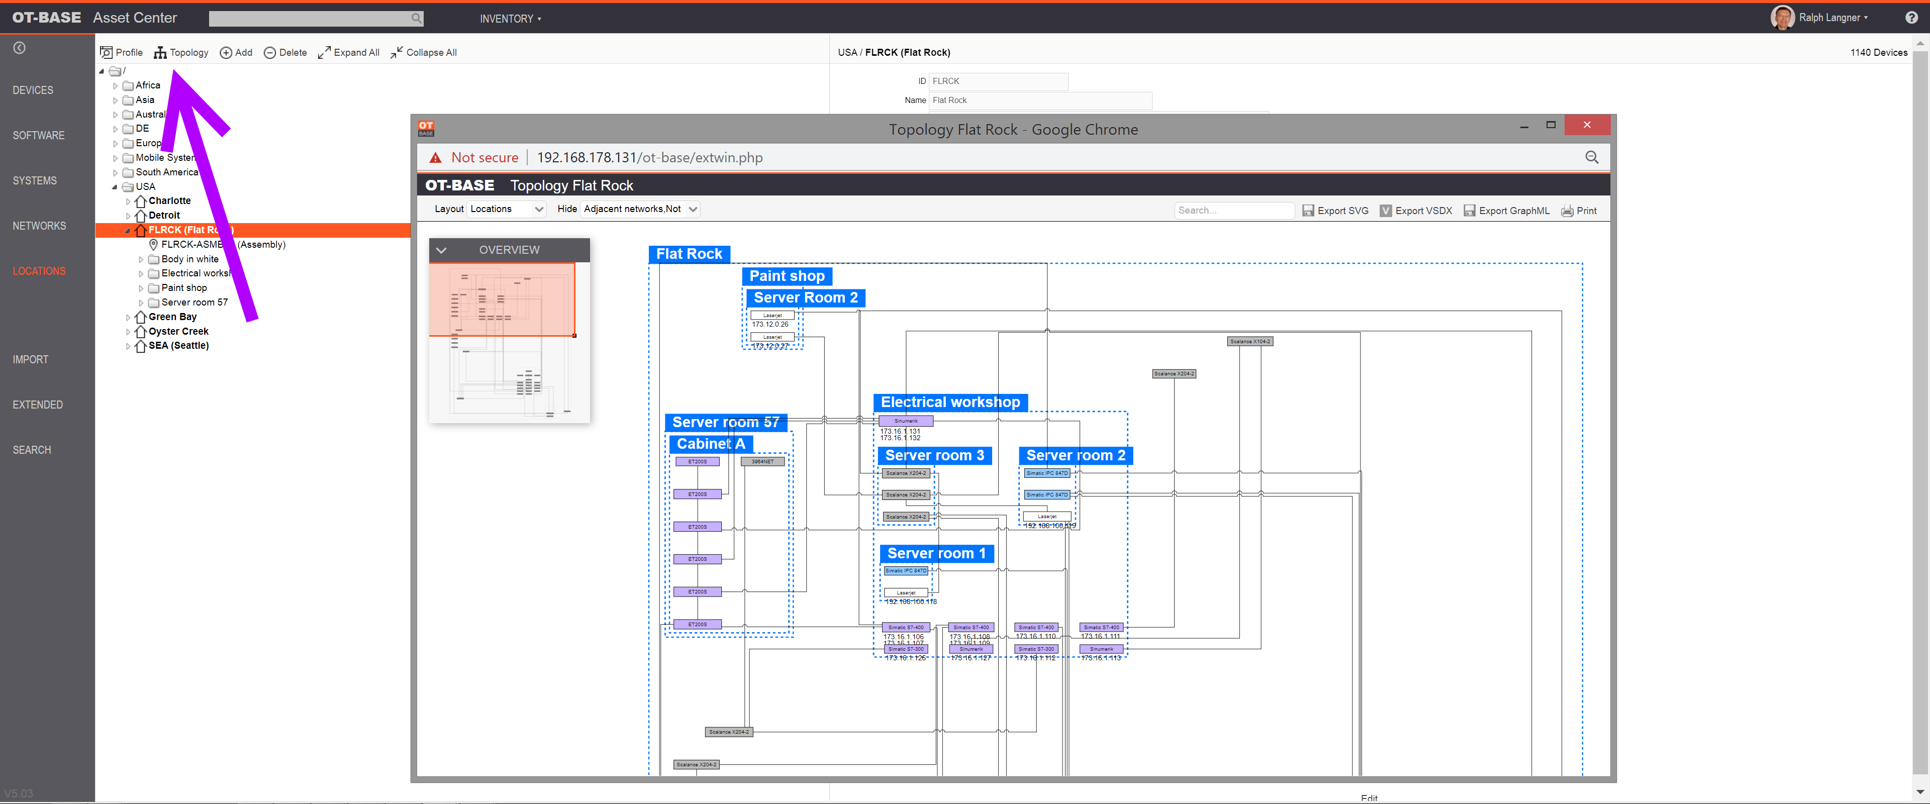Open the Layout Locations dropdown
The width and height of the screenshot is (1930, 804).
pos(507,209)
